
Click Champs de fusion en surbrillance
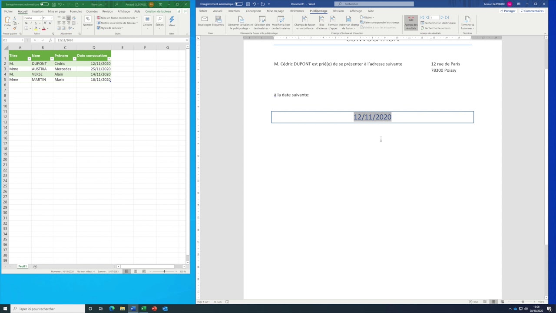(x=304, y=23)
